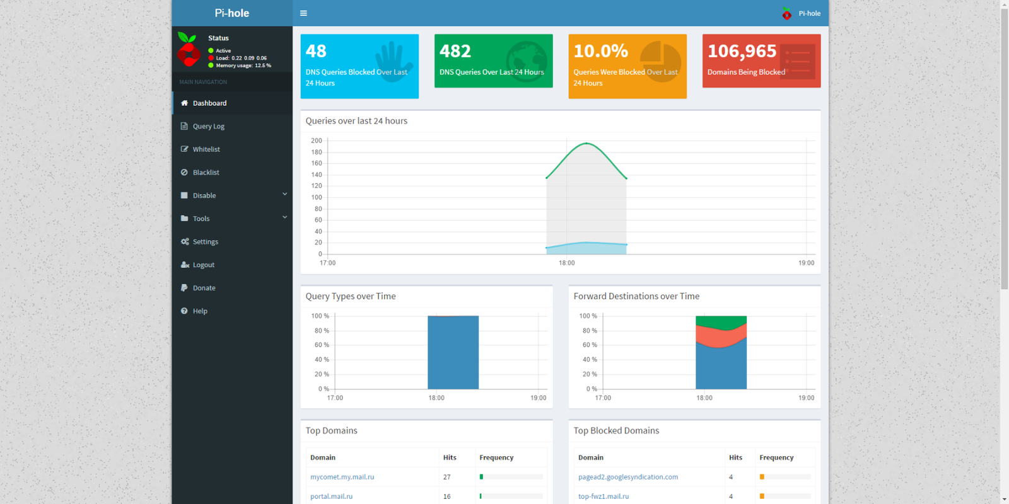The height and width of the screenshot is (504, 1009).
Task: Click the Query Types over Time title
Action: click(351, 296)
